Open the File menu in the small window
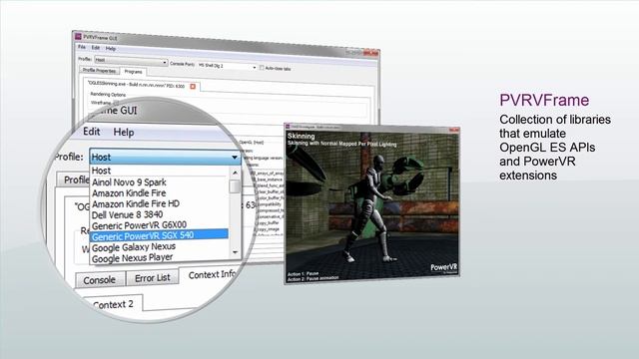Image resolution: width=639 pixels, height=359 pixels. coord(82,47)
